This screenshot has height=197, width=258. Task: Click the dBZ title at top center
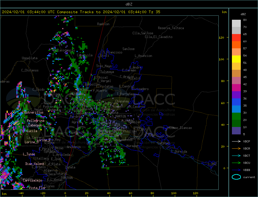pyautogui.click(x=129, y=4)
